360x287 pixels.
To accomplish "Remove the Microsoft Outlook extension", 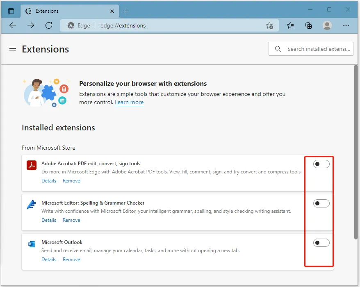I will pos(71,259).
